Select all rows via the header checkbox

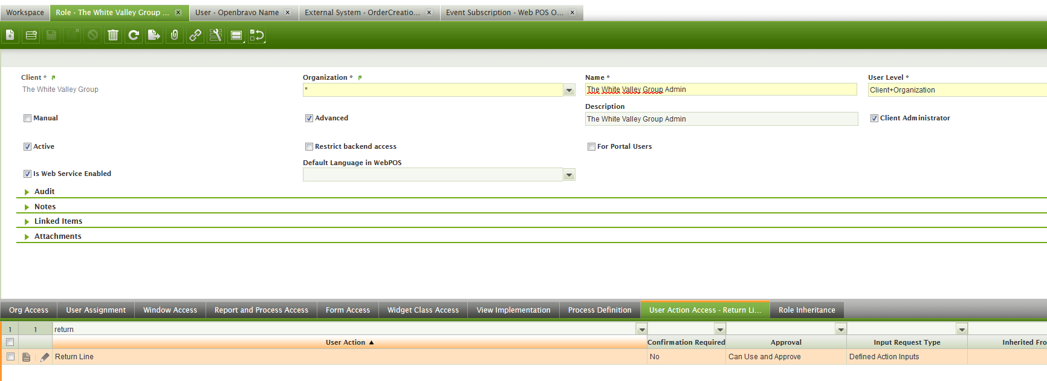10,342
